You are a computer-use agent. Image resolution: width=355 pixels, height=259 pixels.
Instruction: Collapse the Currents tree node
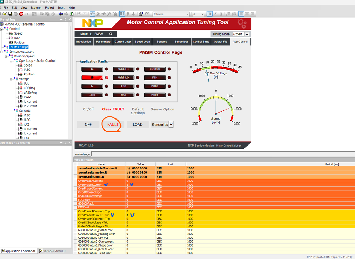point(11,111)
